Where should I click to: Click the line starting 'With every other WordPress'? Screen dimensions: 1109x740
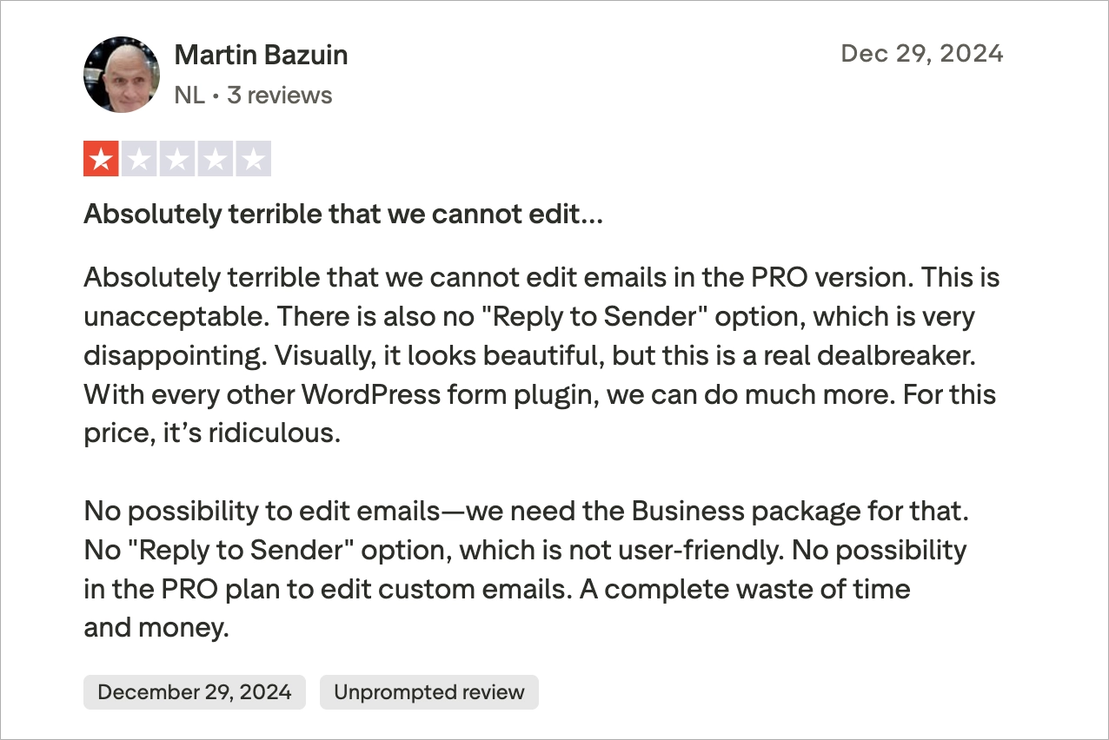539,395
